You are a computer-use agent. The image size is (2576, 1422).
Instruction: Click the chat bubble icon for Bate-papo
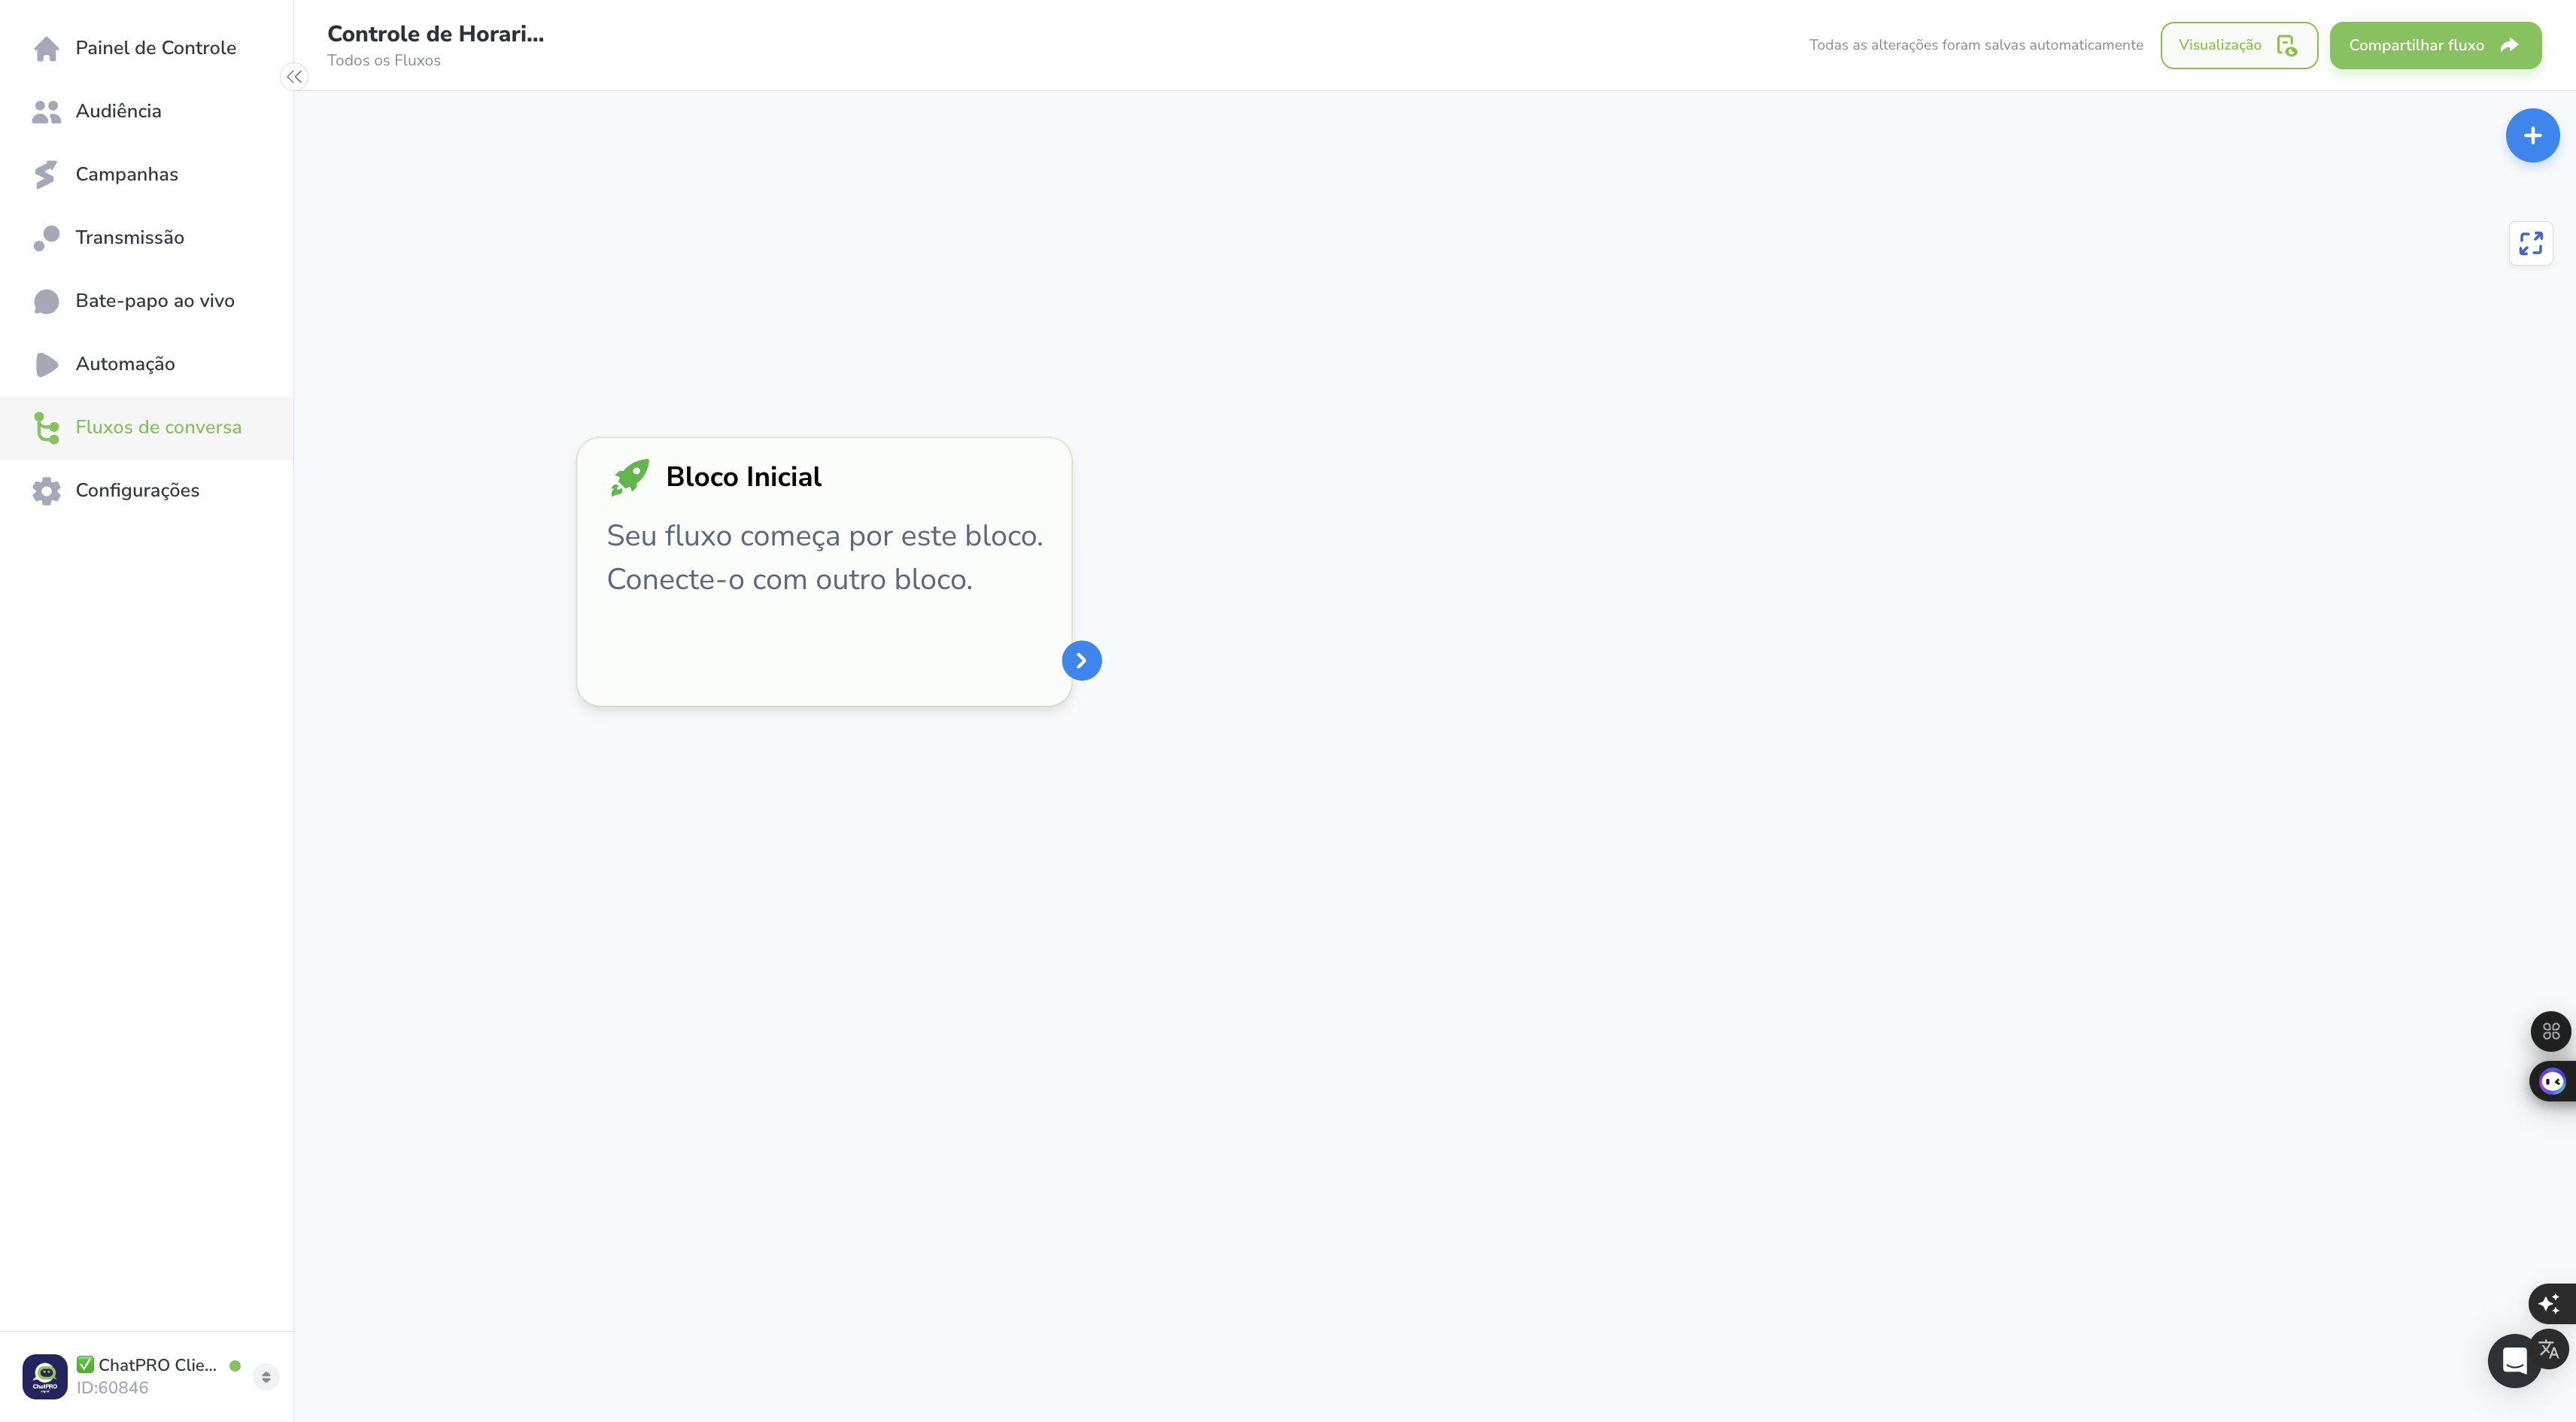tap(46, 301)
